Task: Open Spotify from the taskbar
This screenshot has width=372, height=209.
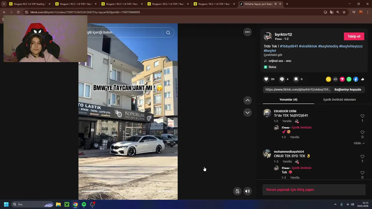Action: [x=84, y=204]
